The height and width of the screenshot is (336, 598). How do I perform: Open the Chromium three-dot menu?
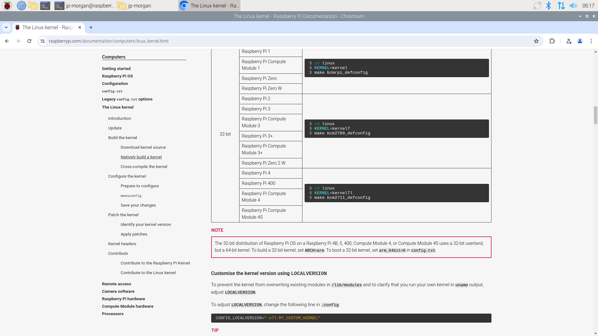click(x=591, y=41)
